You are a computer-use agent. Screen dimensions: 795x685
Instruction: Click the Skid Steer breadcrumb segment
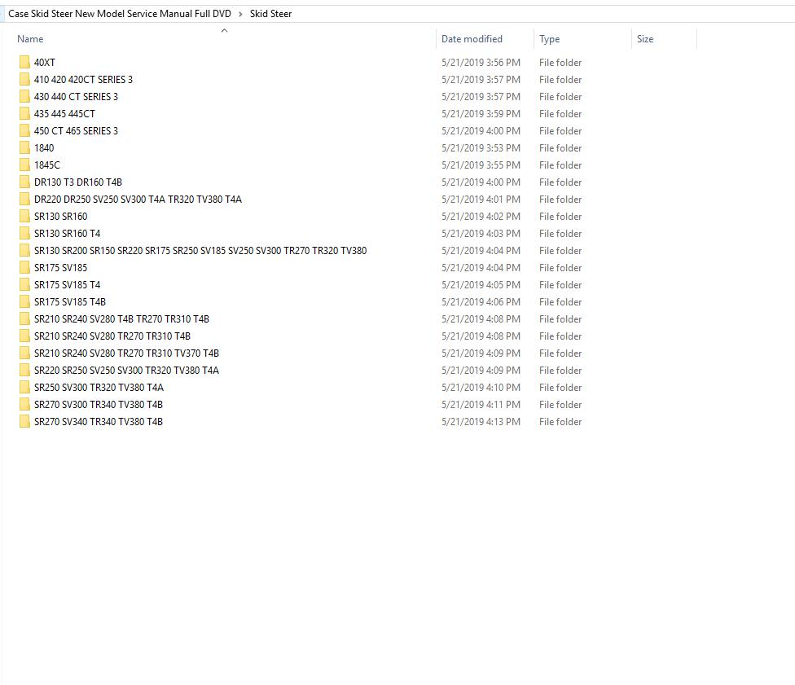(x=270, y=14)
